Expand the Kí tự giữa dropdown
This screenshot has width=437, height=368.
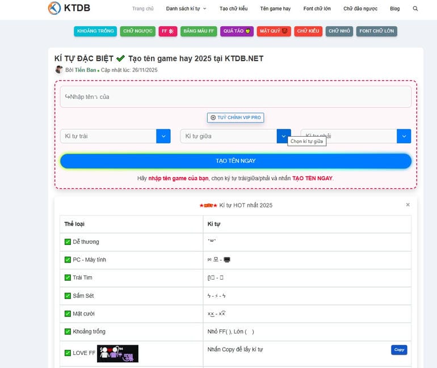click(284, 136)
